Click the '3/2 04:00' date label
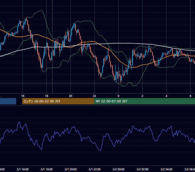Viewport: 195px width, 172px height. point(166,169)
